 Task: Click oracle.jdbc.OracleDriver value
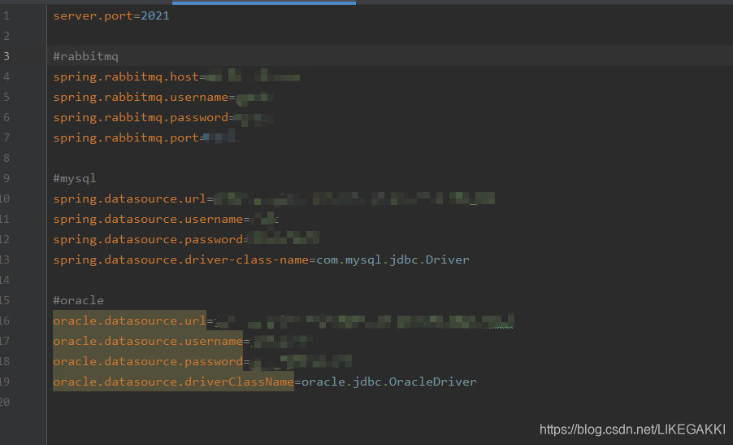(x=389, y=382)
